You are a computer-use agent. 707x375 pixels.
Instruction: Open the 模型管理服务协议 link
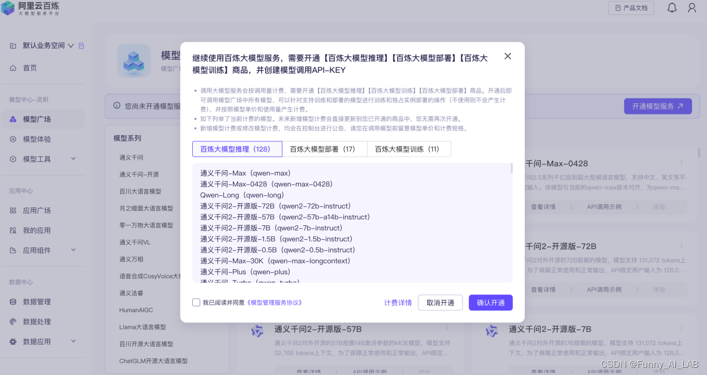tap(275, 303)
